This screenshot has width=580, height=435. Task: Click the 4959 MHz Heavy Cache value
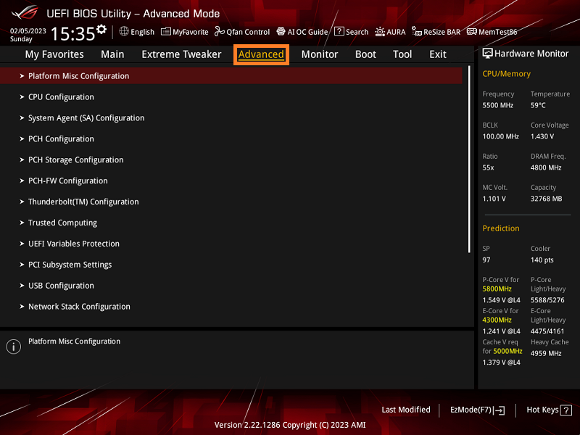[x=546, y=354]
